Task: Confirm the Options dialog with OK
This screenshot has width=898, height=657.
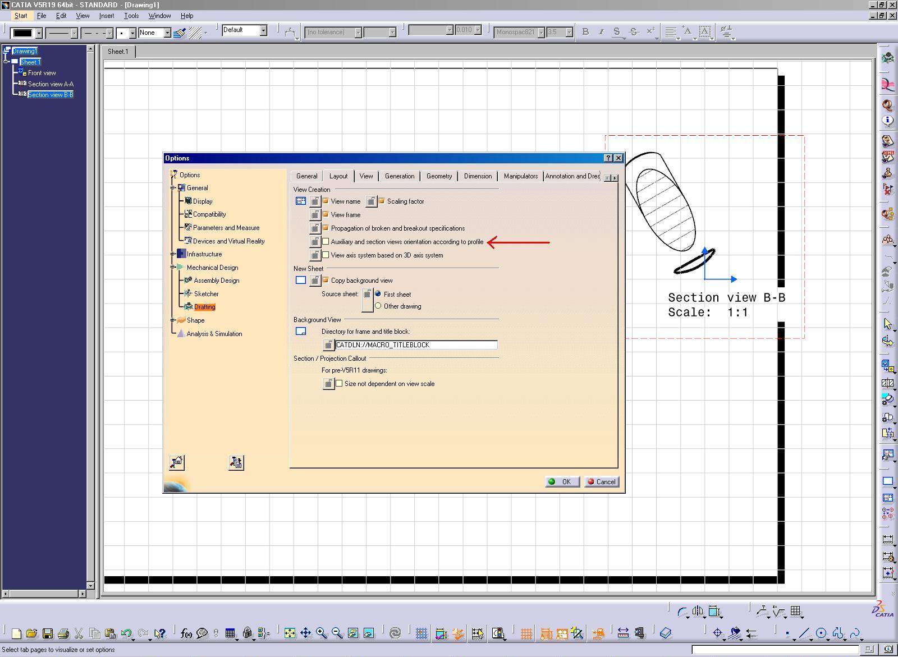Action: [562, 482]
